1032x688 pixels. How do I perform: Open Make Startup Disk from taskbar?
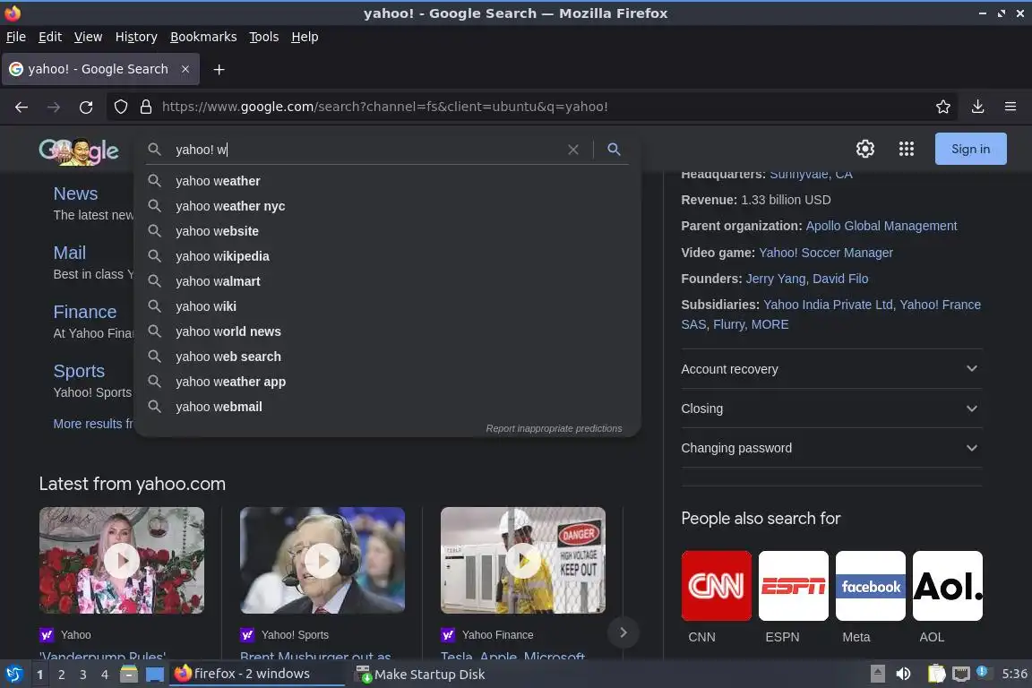(x=420, y=675)
